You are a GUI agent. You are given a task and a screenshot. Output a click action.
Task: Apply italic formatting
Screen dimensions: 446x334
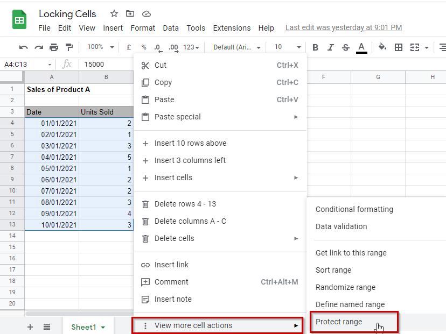330,47
